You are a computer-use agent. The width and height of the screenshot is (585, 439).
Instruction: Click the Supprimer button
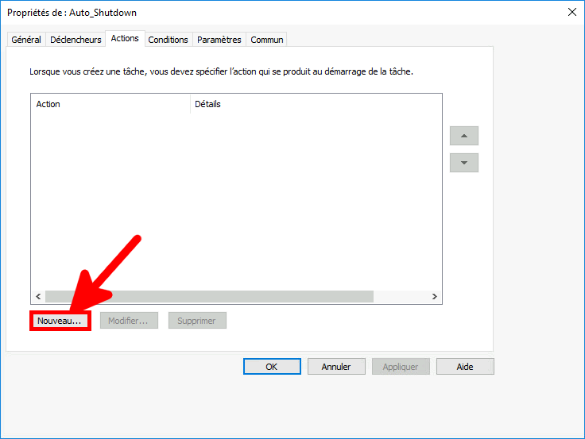pyautogui.click(x=197, y=321)
